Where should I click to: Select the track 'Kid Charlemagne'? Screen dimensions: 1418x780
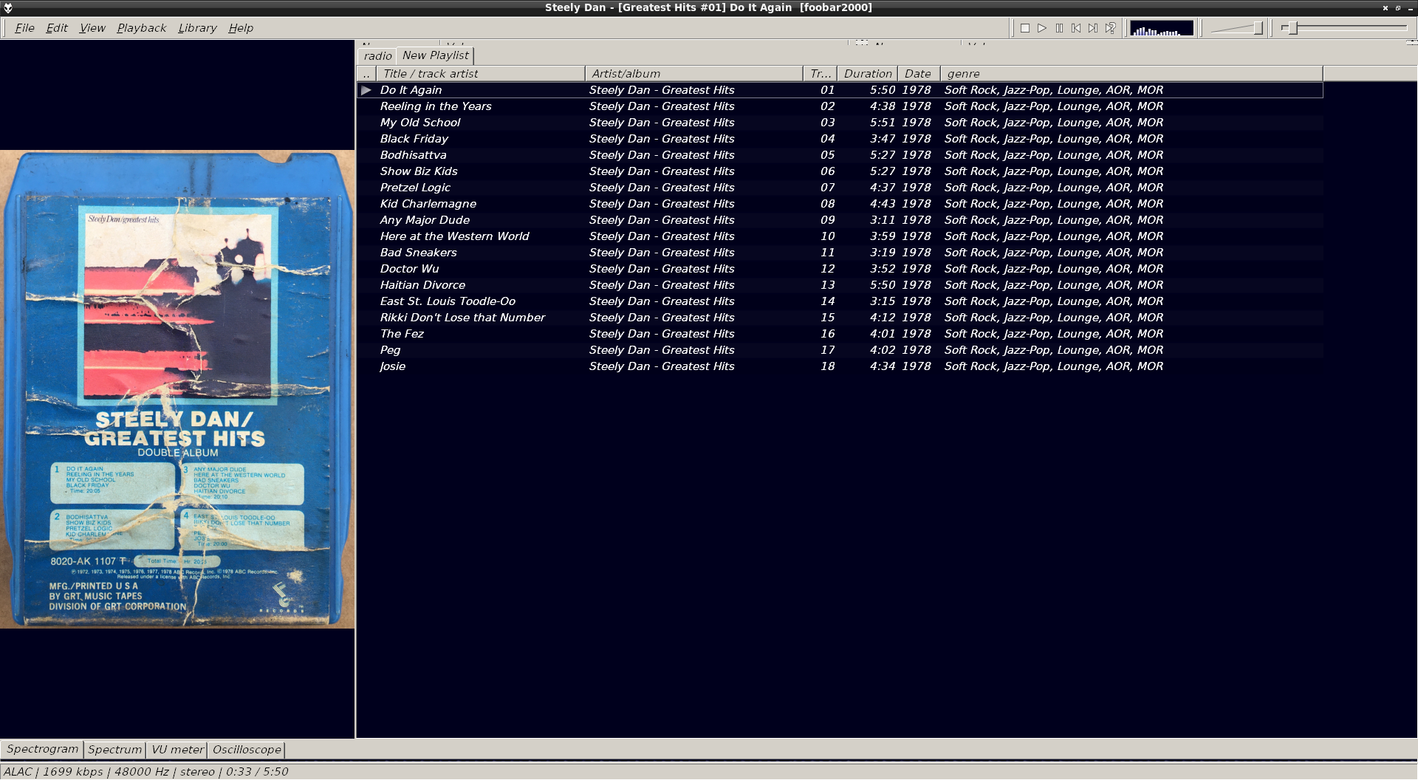click(840, 204)
